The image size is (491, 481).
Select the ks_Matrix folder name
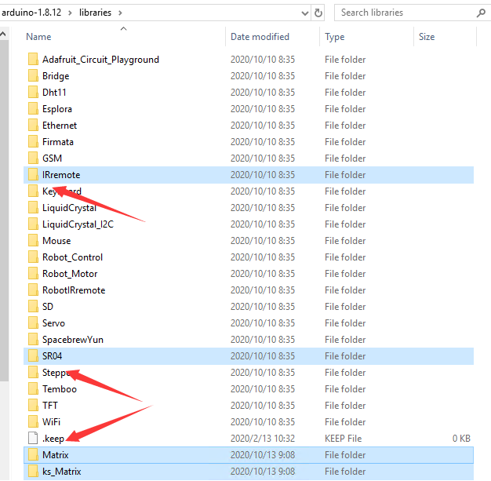[x=62, y=472]
